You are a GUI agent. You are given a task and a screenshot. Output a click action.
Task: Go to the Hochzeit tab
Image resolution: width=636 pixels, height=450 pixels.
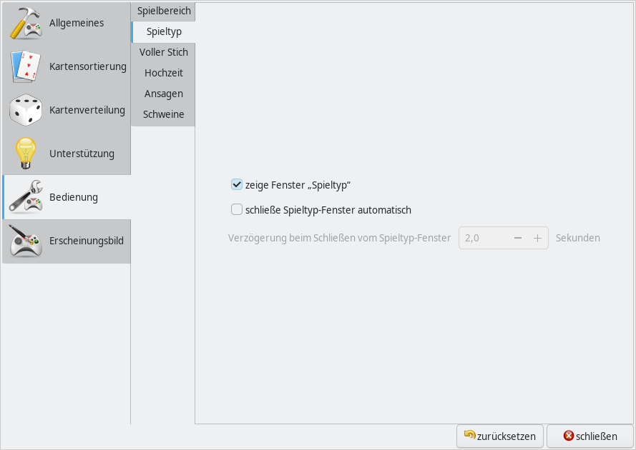[164, 73]
